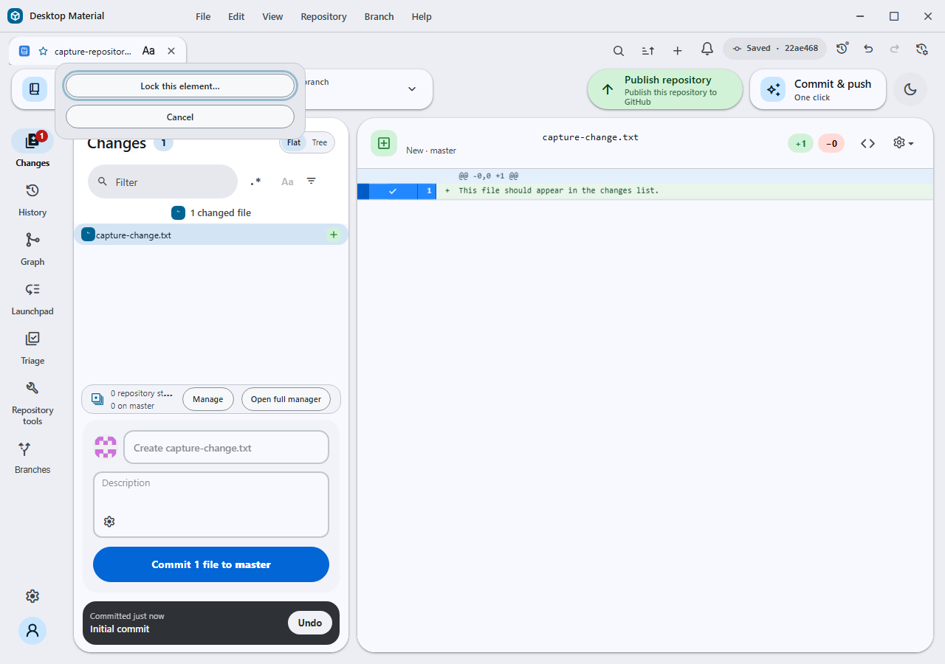
Task: Open the History view in the sidebar
Action: pos(32,200)
